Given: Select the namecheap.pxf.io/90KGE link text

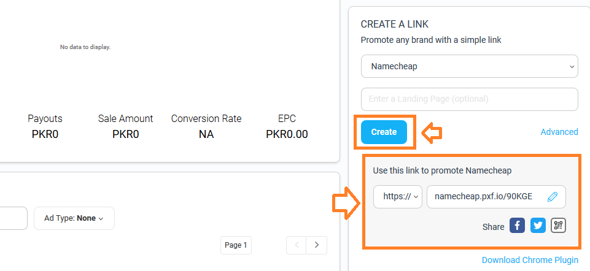Looking at the screenshot, I should [x=483, y=197].
